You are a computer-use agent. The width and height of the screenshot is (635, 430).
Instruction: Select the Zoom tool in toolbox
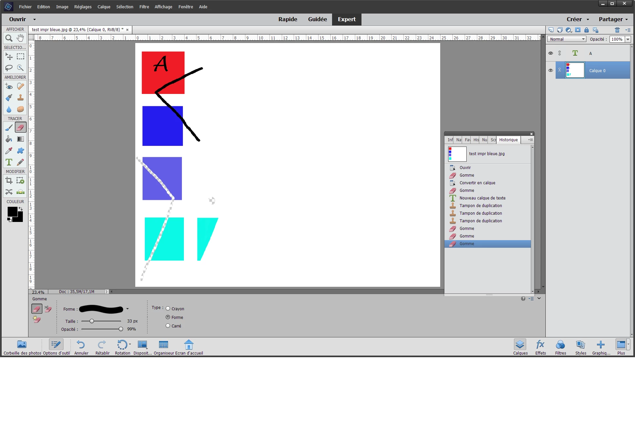click(x=9, y=38)
